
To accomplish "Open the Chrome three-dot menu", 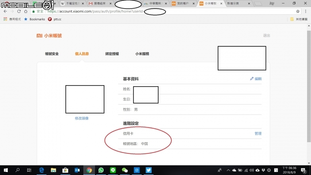I will 306,11.
